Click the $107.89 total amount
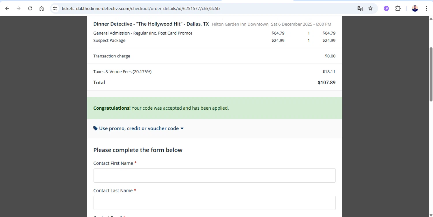 (x=326, y=83)
